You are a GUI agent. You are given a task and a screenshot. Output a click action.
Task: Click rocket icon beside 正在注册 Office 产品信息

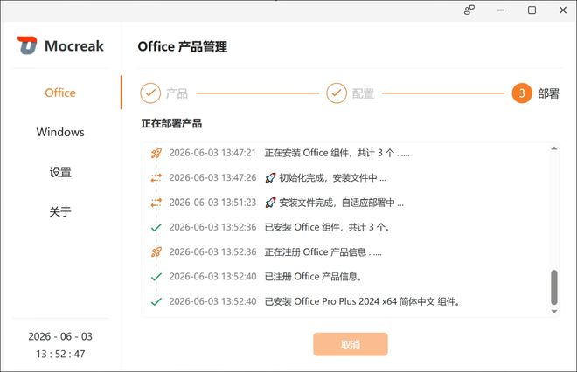(x=156, y=252)
